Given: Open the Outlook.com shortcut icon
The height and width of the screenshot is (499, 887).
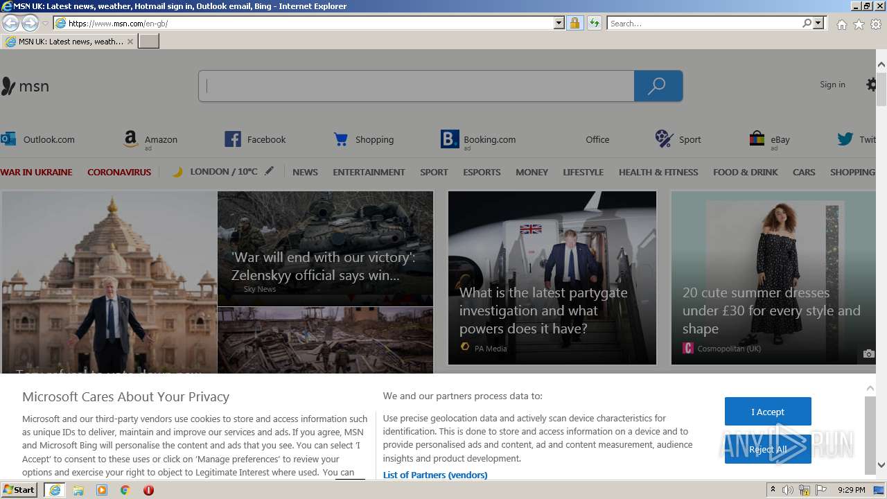Looking at the screenshot, I should click(x=8, y=139).
